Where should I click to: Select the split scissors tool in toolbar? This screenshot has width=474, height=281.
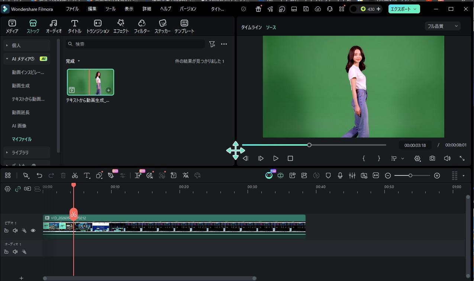coord(75,175)
